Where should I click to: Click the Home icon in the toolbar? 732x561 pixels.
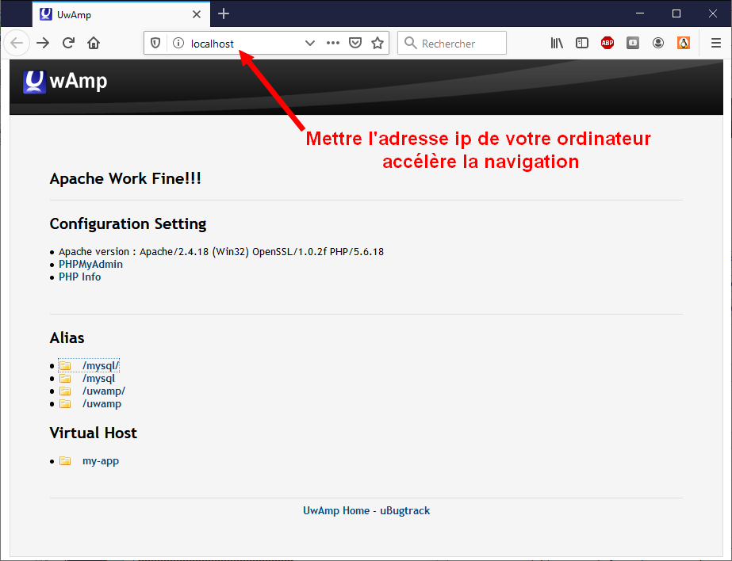(x=95, y=43)
